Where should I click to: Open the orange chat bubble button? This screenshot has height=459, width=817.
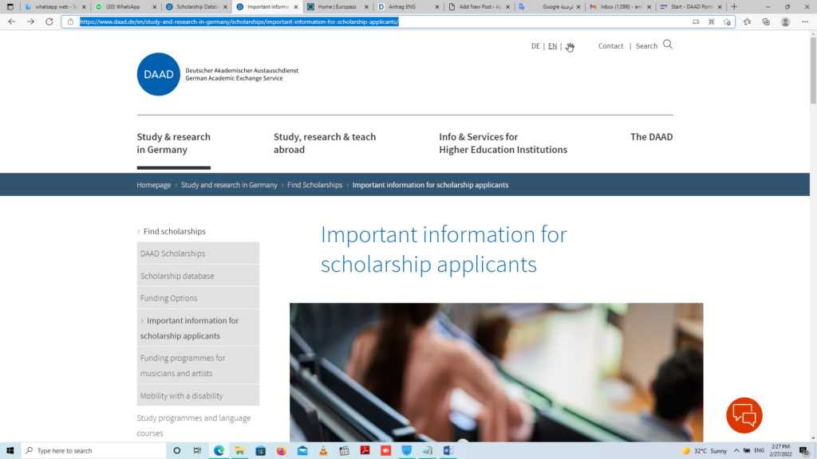click(x=744, y=415)
